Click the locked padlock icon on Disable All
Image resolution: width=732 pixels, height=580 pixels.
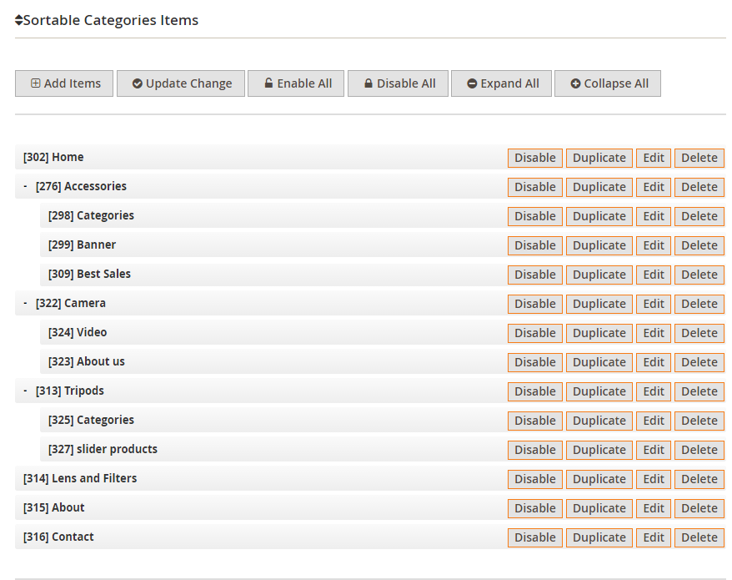click(x=369, y=83)
